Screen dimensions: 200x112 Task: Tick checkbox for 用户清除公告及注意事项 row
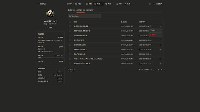point(70,64)
